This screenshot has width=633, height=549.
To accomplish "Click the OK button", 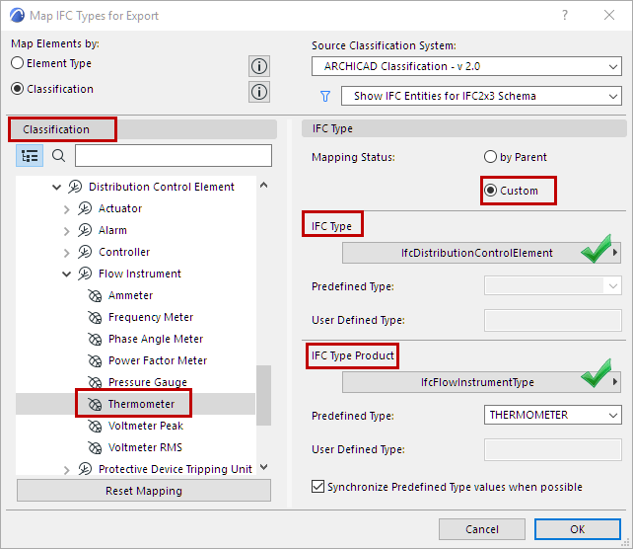I will 577,529.
